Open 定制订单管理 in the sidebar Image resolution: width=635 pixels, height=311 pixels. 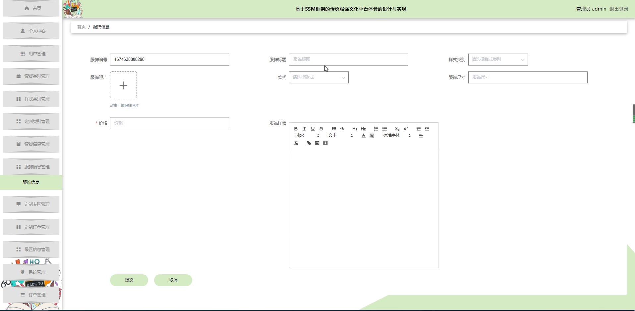pos(31,227)
